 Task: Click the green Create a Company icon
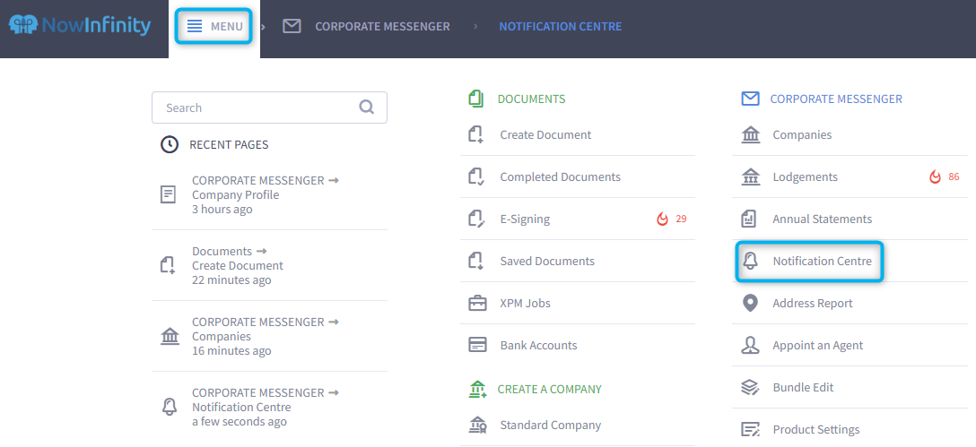pyautogui.click(x=477, y=389)
